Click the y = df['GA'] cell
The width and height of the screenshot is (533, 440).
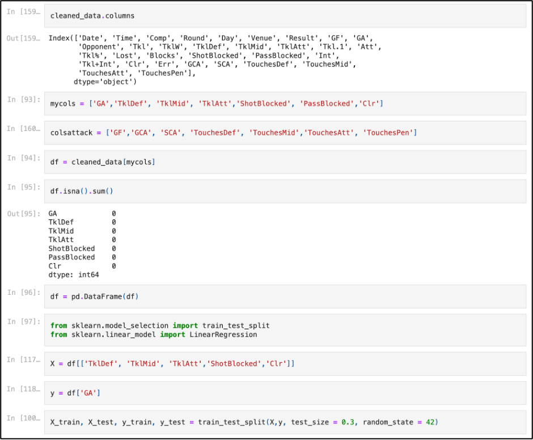point(284,392)
